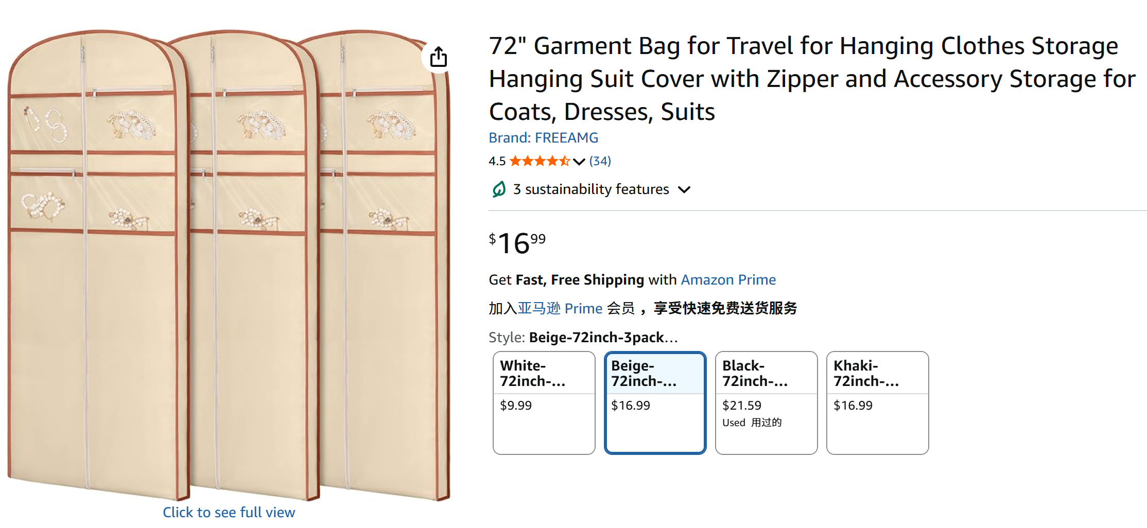Click the selected Beige-72inch style option
Image resolution: width=1147 pixels, height=528 pixels.
coord(655,402)
